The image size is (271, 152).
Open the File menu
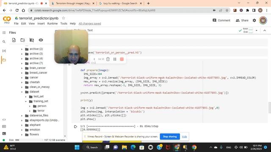coord(16,24)
